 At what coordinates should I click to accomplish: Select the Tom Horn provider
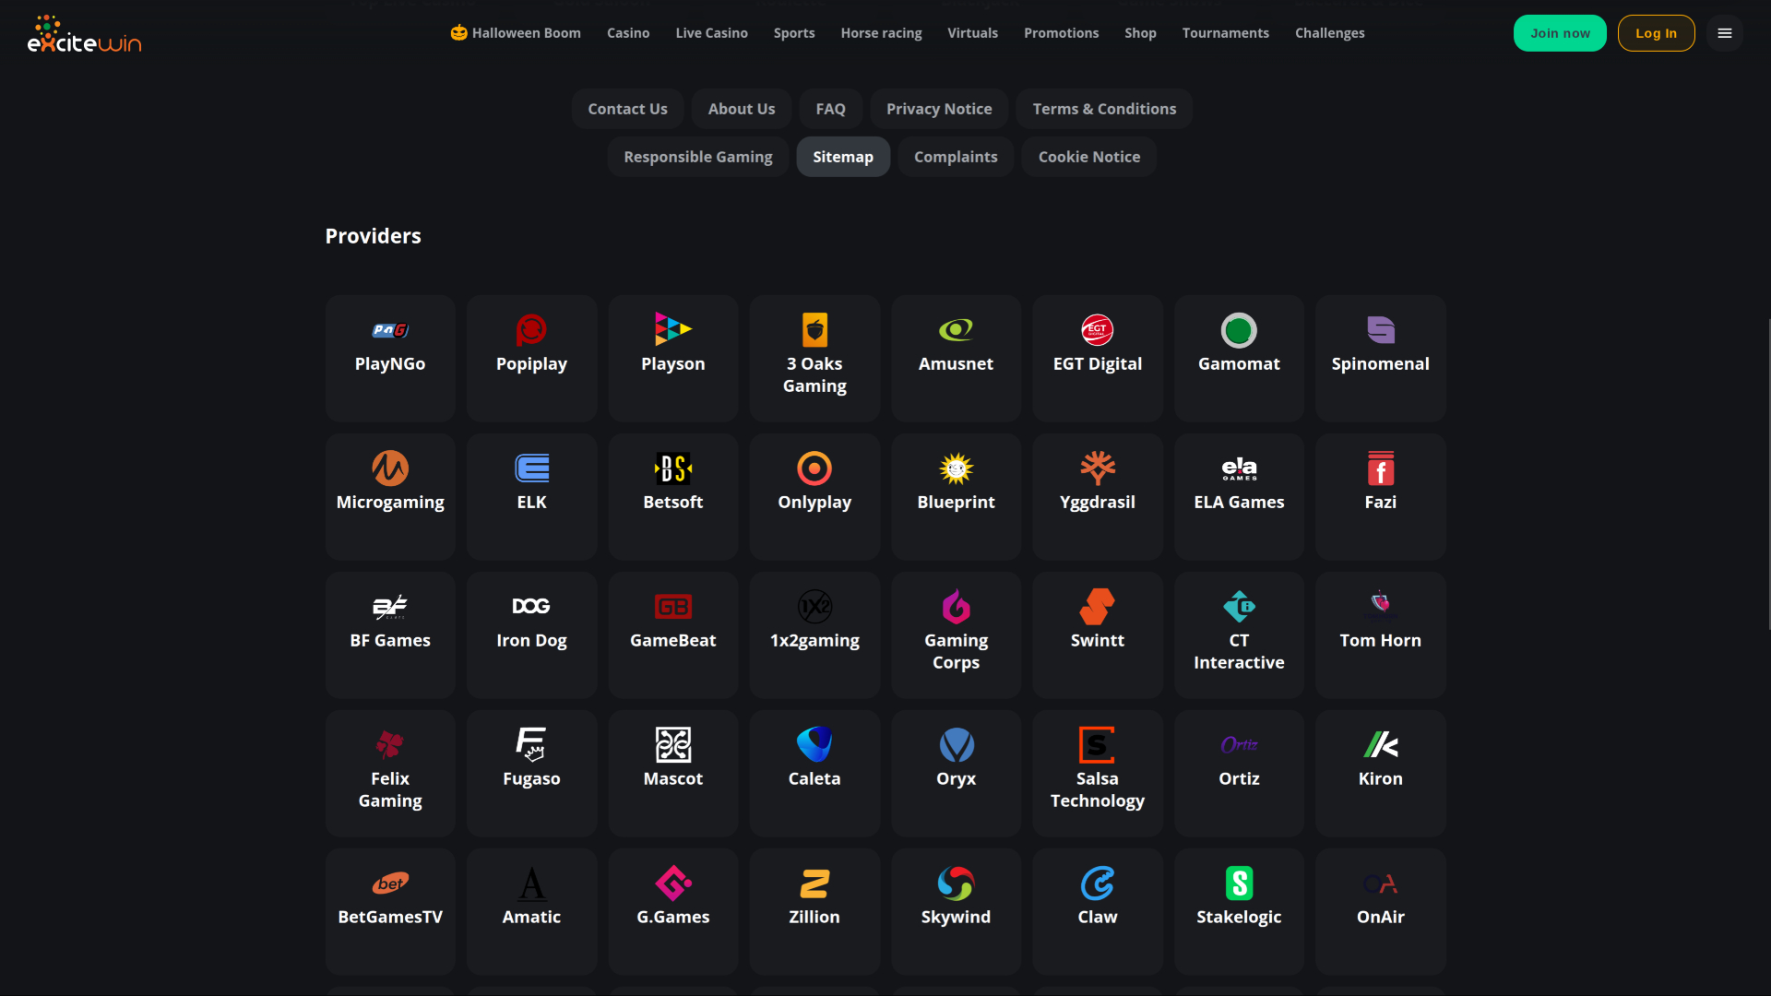(x=1380, y=634)
